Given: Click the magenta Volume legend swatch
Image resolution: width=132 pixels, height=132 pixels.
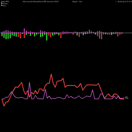Looking at the screenshot, I should [x=2, y=3].
